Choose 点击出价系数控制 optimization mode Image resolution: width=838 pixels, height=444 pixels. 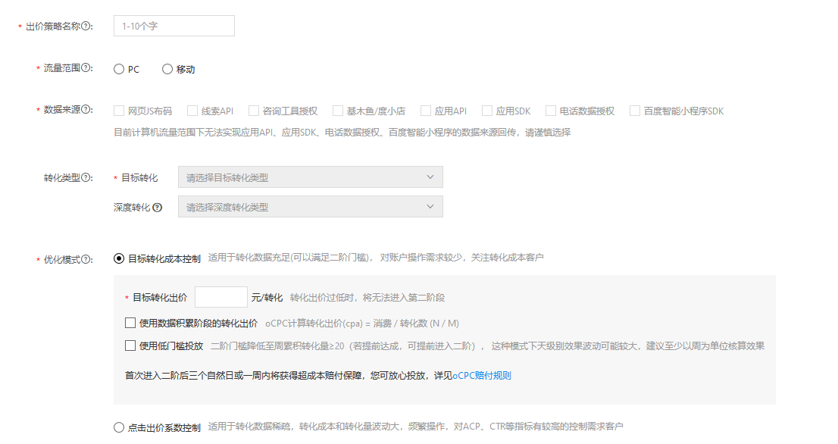coord(119,427)
